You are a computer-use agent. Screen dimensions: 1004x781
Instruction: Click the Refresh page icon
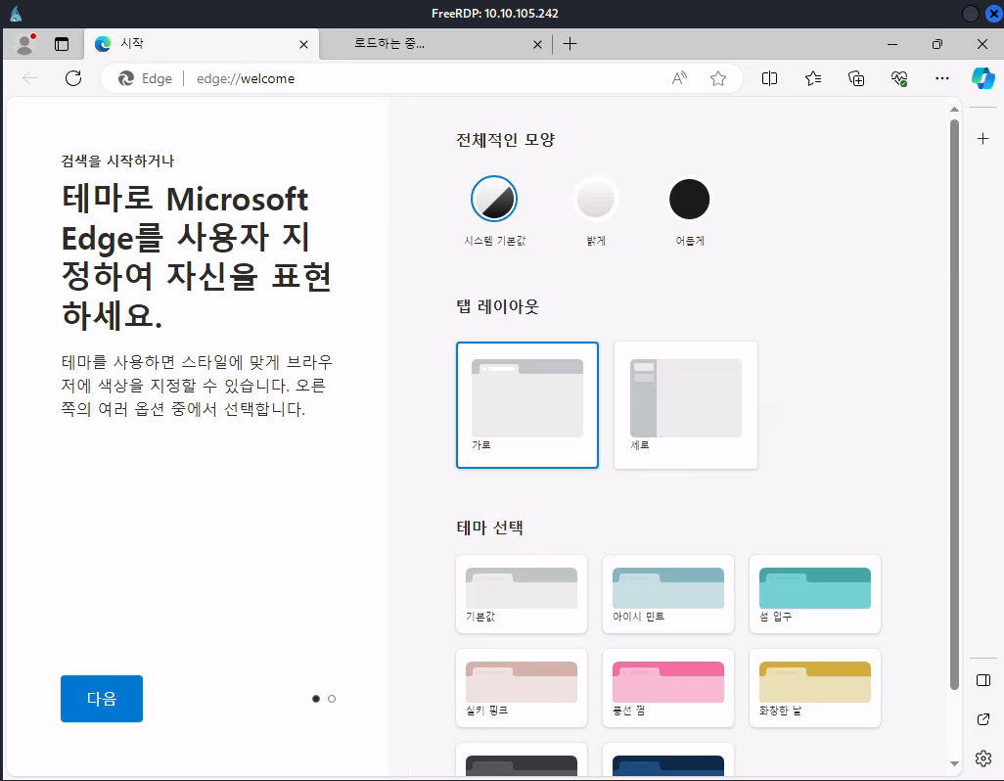[72, 78]
